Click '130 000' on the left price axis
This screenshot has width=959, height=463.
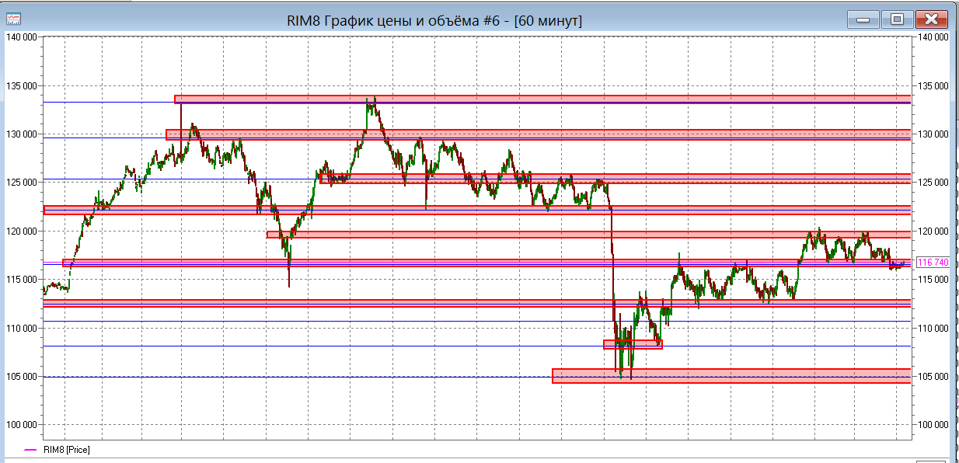[x=22, y=134]
